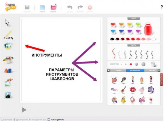Choose the black shade drop
This screenshot has height=121, width=164.
point(112,39)
